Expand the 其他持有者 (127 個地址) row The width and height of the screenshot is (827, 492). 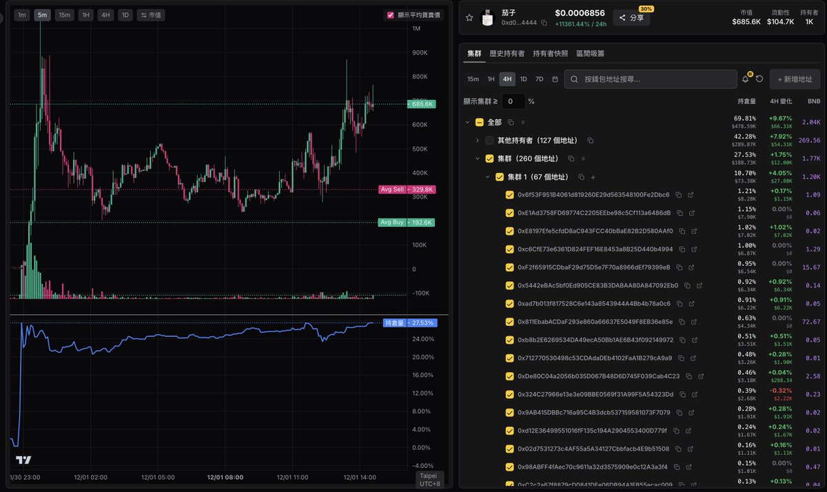[477, 141]
